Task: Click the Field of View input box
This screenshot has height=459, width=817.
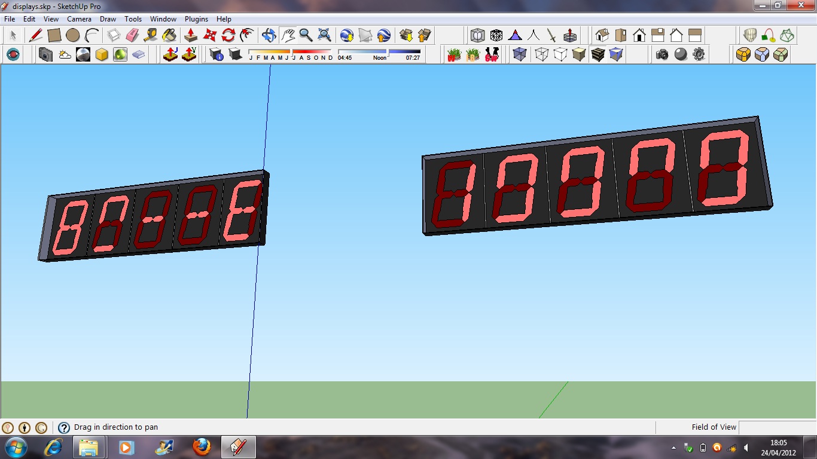Action: pyautogui.click(x=778, y=427)
